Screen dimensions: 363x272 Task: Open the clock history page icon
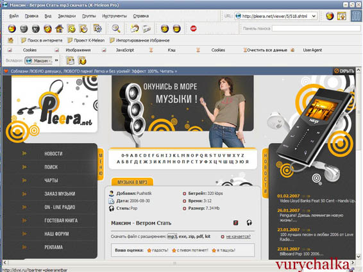(x=83, y=29)
